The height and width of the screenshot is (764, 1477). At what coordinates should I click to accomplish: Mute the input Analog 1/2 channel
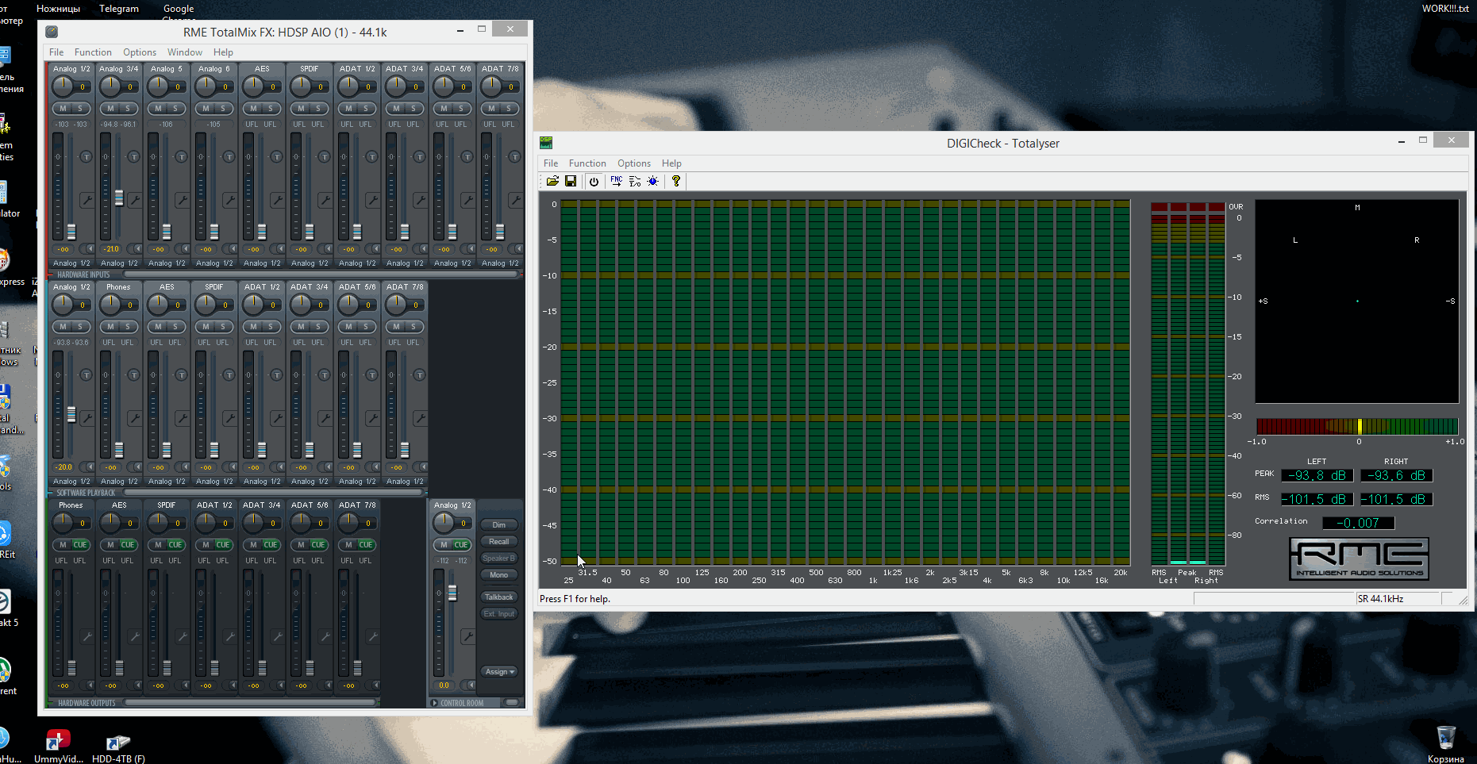point(63,109)
